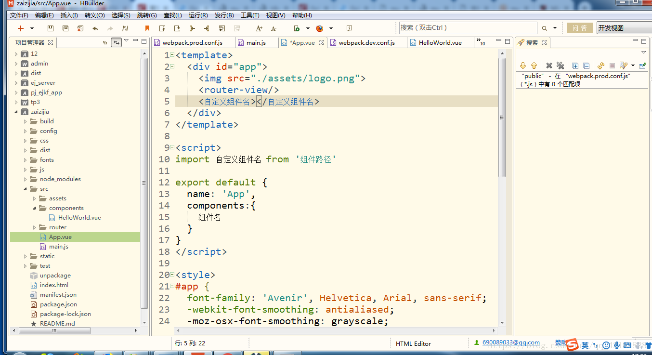This screenshot has height=355, width=652.
Task: Open dropdown arrow beside Firefox icon
Action: pyautogui.click(x=331, y=28)
